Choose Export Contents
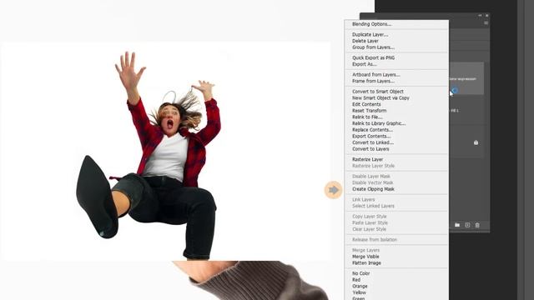The image size is (534, 300). click(371, 137)
